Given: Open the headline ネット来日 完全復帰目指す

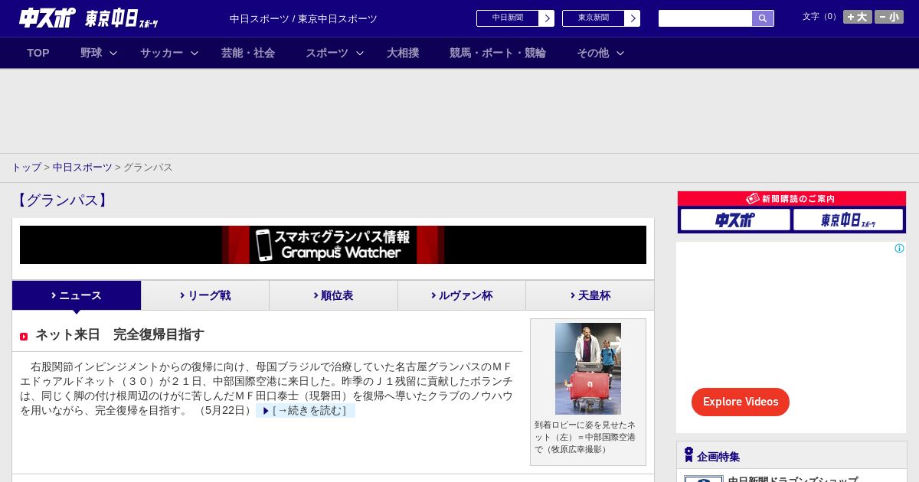Looking at the screenshot, I should (x=120, y=334).
